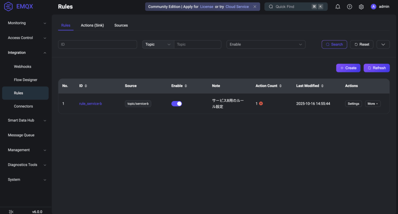Switch to the Sources tab
Screen dimensions: 398x214
(121, 25)
